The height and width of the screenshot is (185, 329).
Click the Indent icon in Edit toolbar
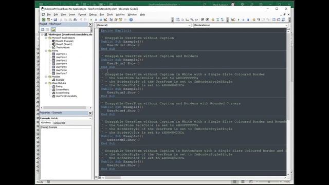pos(203,20)
